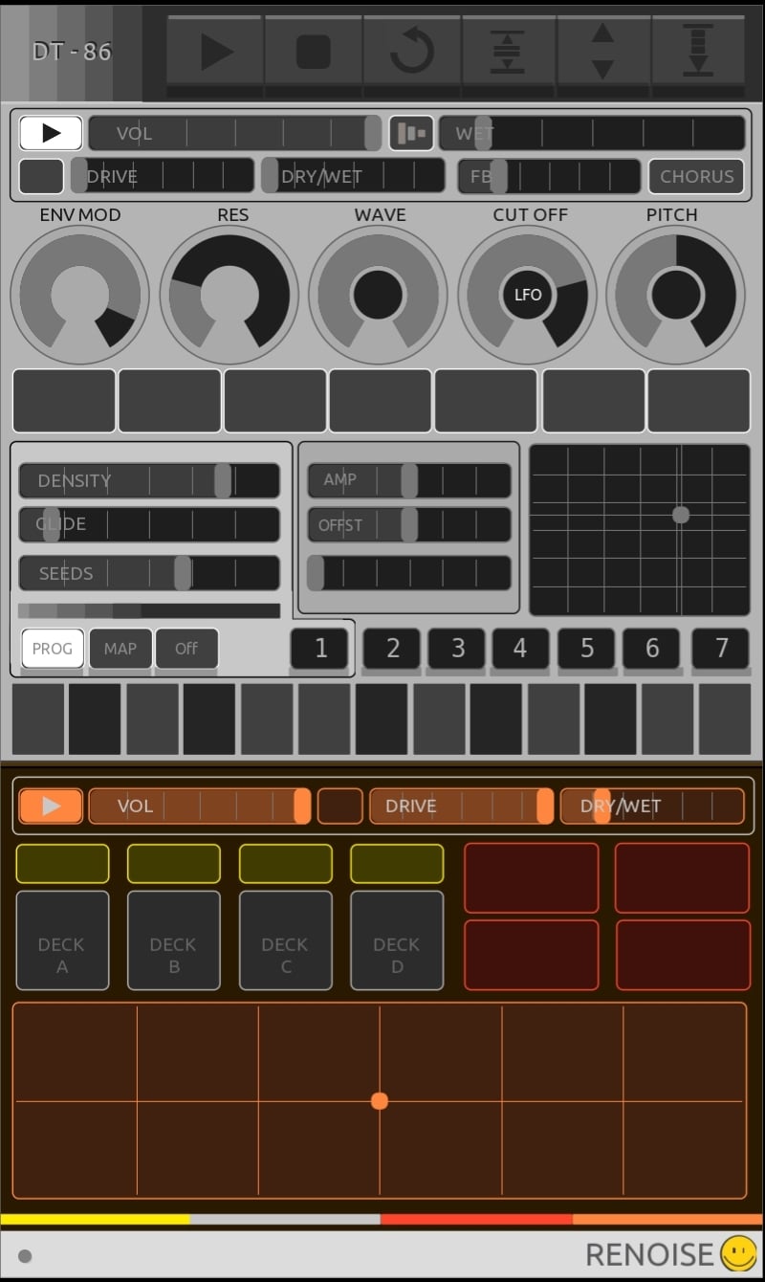Click the loop/restart circular arrow icon
The image size is (765, 1282).
pyautogui.click(x=411, y=50)
